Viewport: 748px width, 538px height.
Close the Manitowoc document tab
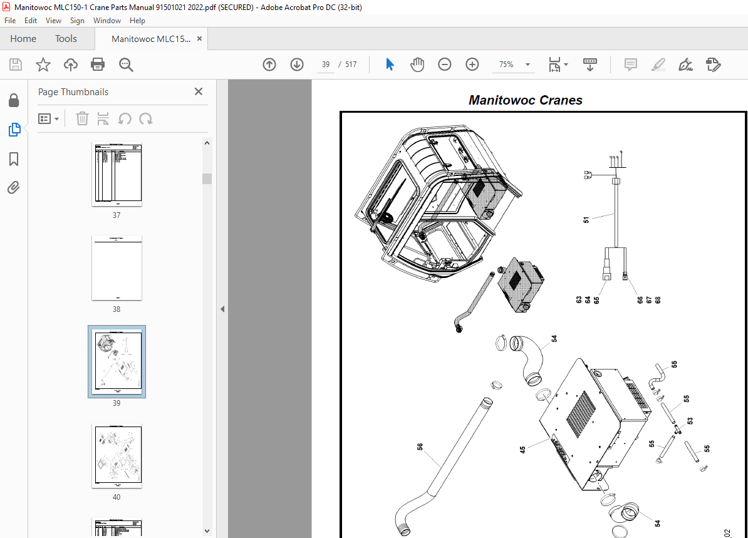pyautogui.click(x=199, y=39)
